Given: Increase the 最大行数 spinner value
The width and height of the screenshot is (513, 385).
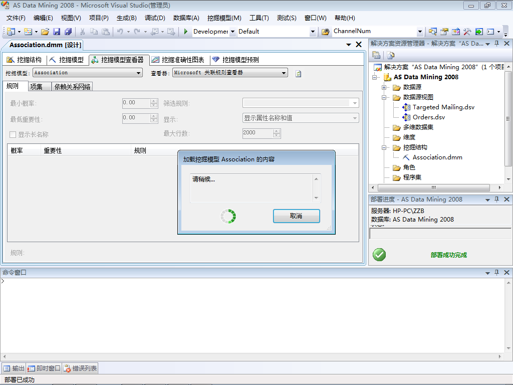Looking at the screenshot, I should (277, 131).
